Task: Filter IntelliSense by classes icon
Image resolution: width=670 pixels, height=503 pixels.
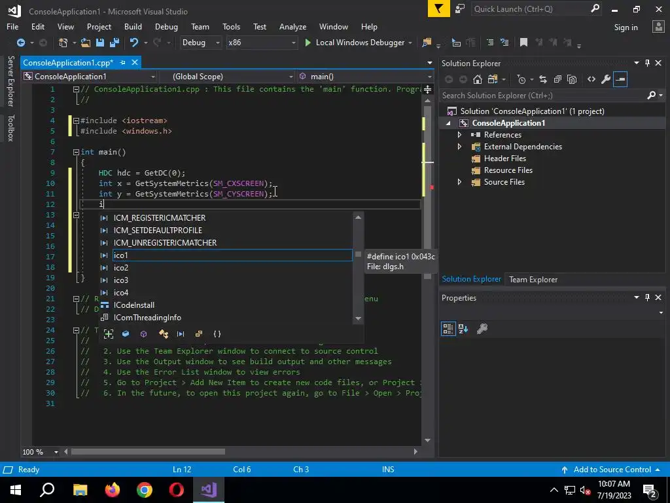Action: point(163,334)
